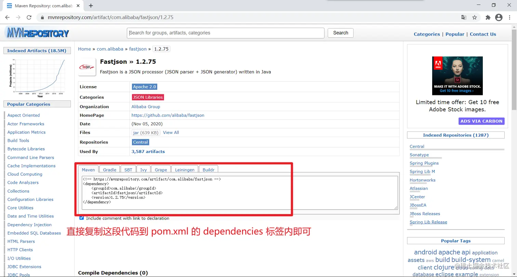Open Command Line Parsers category
Viewport: 517px width, 277px height.
tap(31, 157)
